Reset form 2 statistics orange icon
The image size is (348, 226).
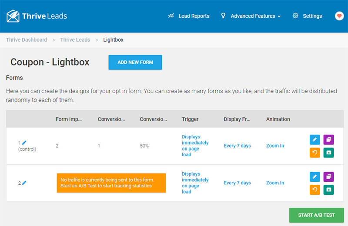315,190
